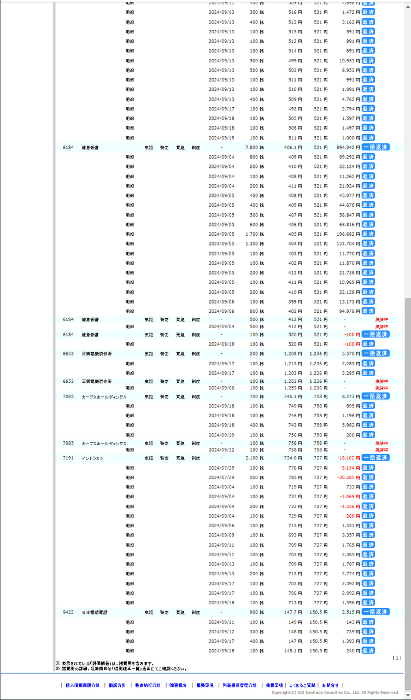
Task: Open the 個人情報保護方針 footer link
Action: [x=82, y=685]
